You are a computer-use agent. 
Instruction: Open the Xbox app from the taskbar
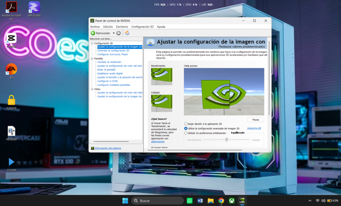pos(232,201)
